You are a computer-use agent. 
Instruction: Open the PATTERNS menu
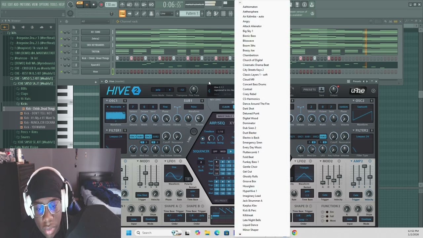(25, 4)
